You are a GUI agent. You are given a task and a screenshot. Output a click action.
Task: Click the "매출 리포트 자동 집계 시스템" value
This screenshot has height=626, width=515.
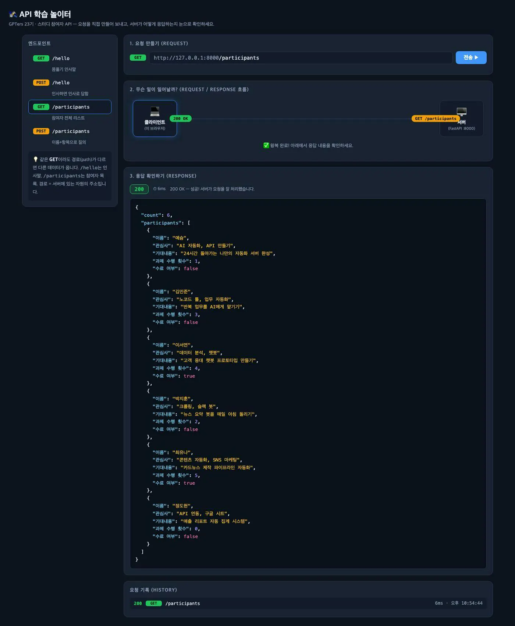coord(214,521)
